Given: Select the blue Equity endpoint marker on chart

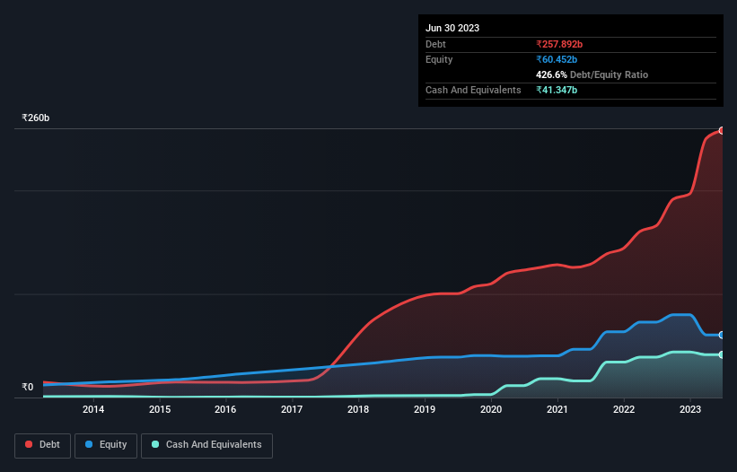Looking at the screenshot, I should point(722,335).
